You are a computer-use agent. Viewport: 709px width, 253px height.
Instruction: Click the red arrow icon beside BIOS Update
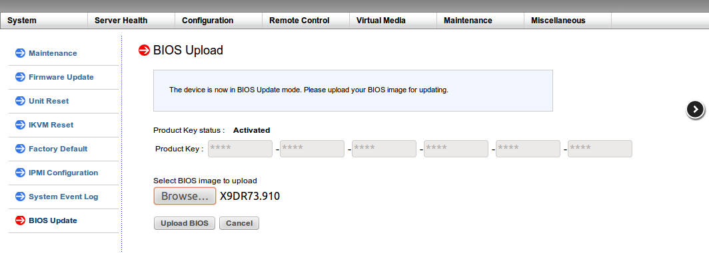click(21, 220)
